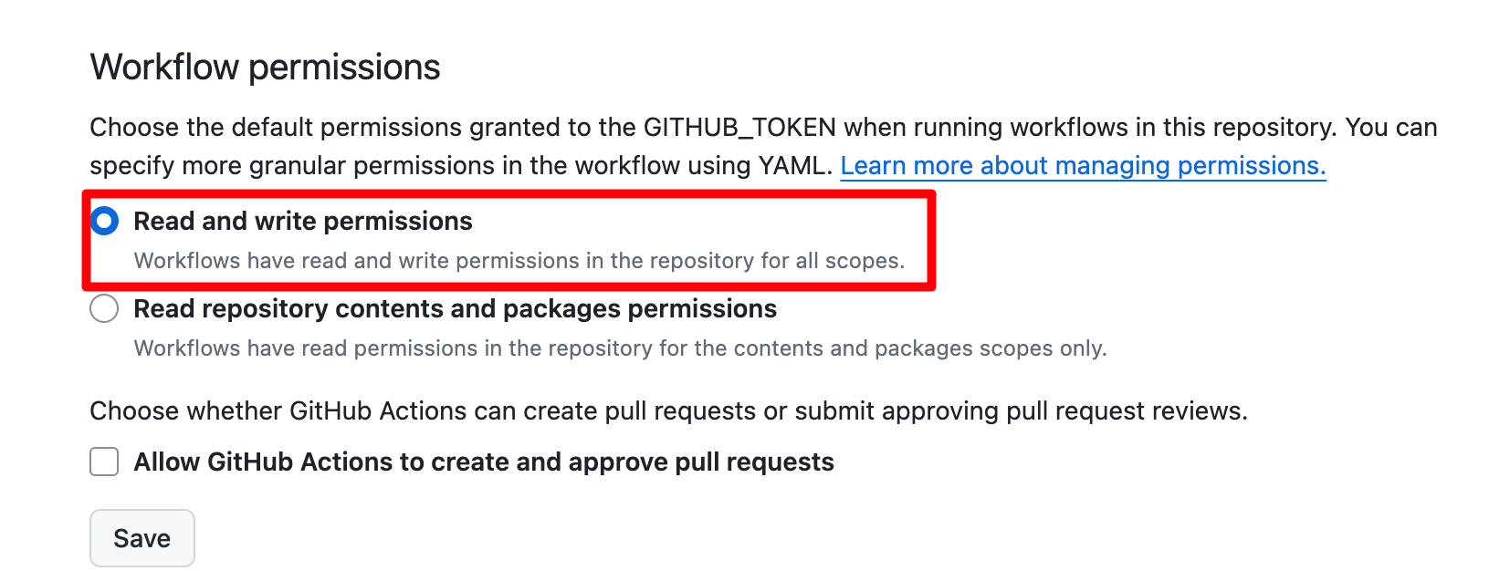This screenshot has width=1510, height=571.
Task: Choose Read repository contents and packages radio button
Action: (104, 308)
